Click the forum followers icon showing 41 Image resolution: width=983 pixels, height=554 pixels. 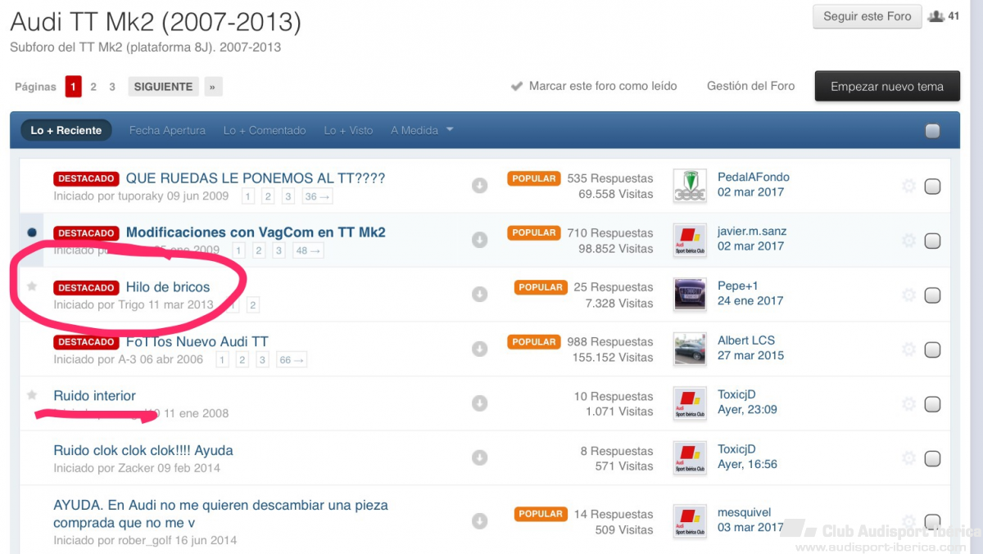pyautogui.click(x=935, y=16)
